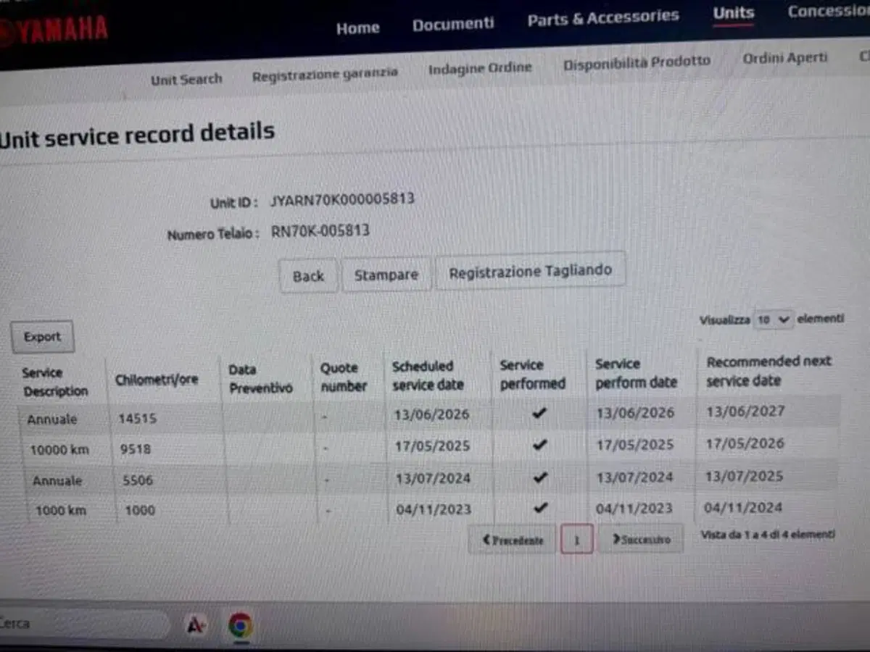
Task: Sort by Service perform date column
Action: 636,373
